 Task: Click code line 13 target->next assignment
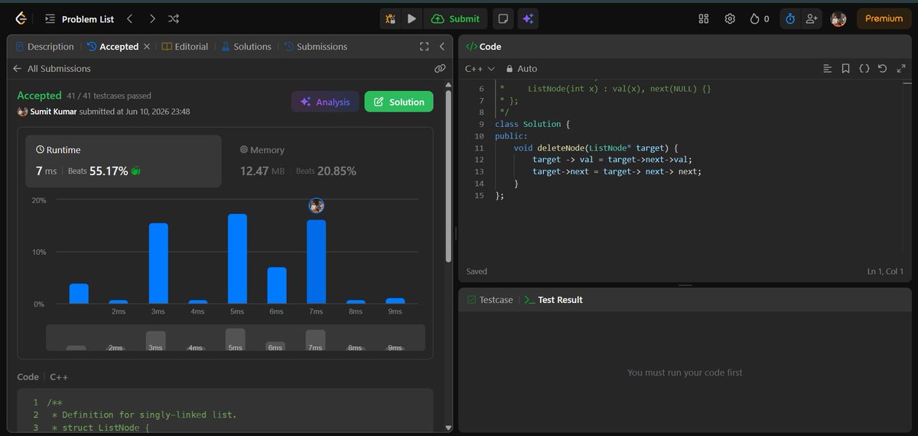617,171
